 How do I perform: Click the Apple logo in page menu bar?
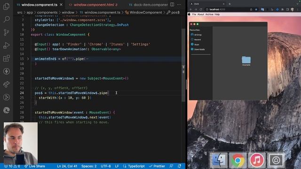click(189, 15)
